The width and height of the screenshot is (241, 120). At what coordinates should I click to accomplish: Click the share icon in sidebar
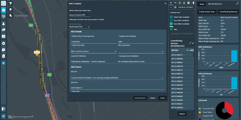coord(3,36)
